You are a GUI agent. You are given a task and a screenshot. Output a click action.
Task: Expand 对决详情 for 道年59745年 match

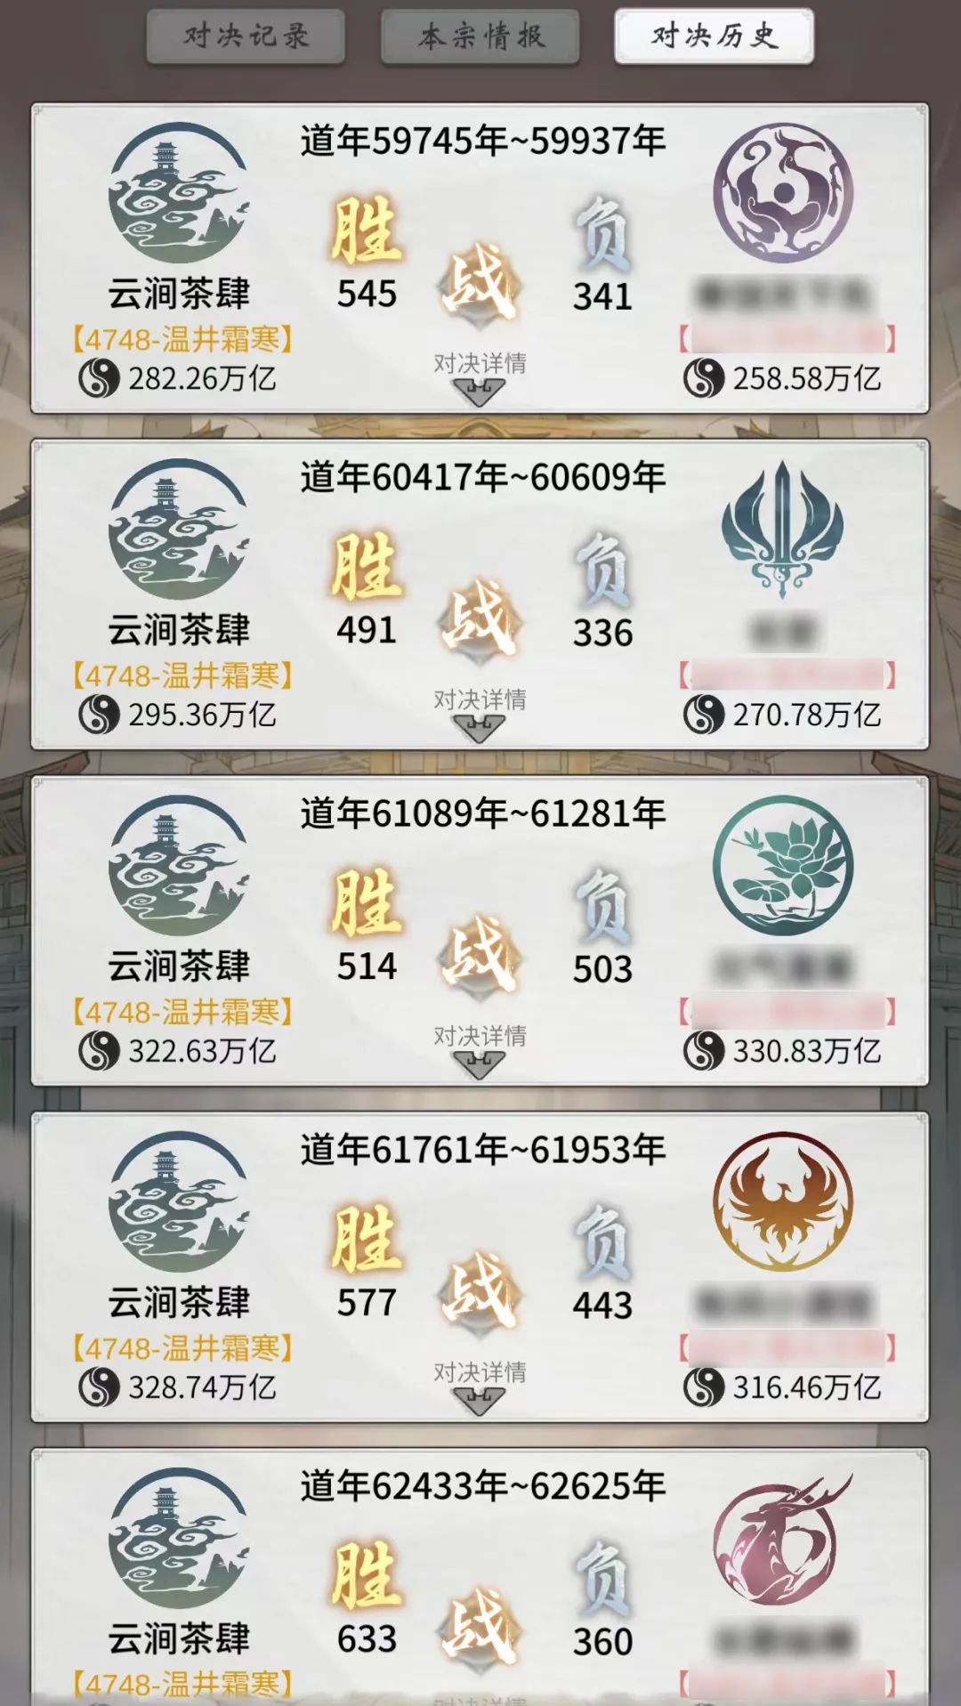480,377
